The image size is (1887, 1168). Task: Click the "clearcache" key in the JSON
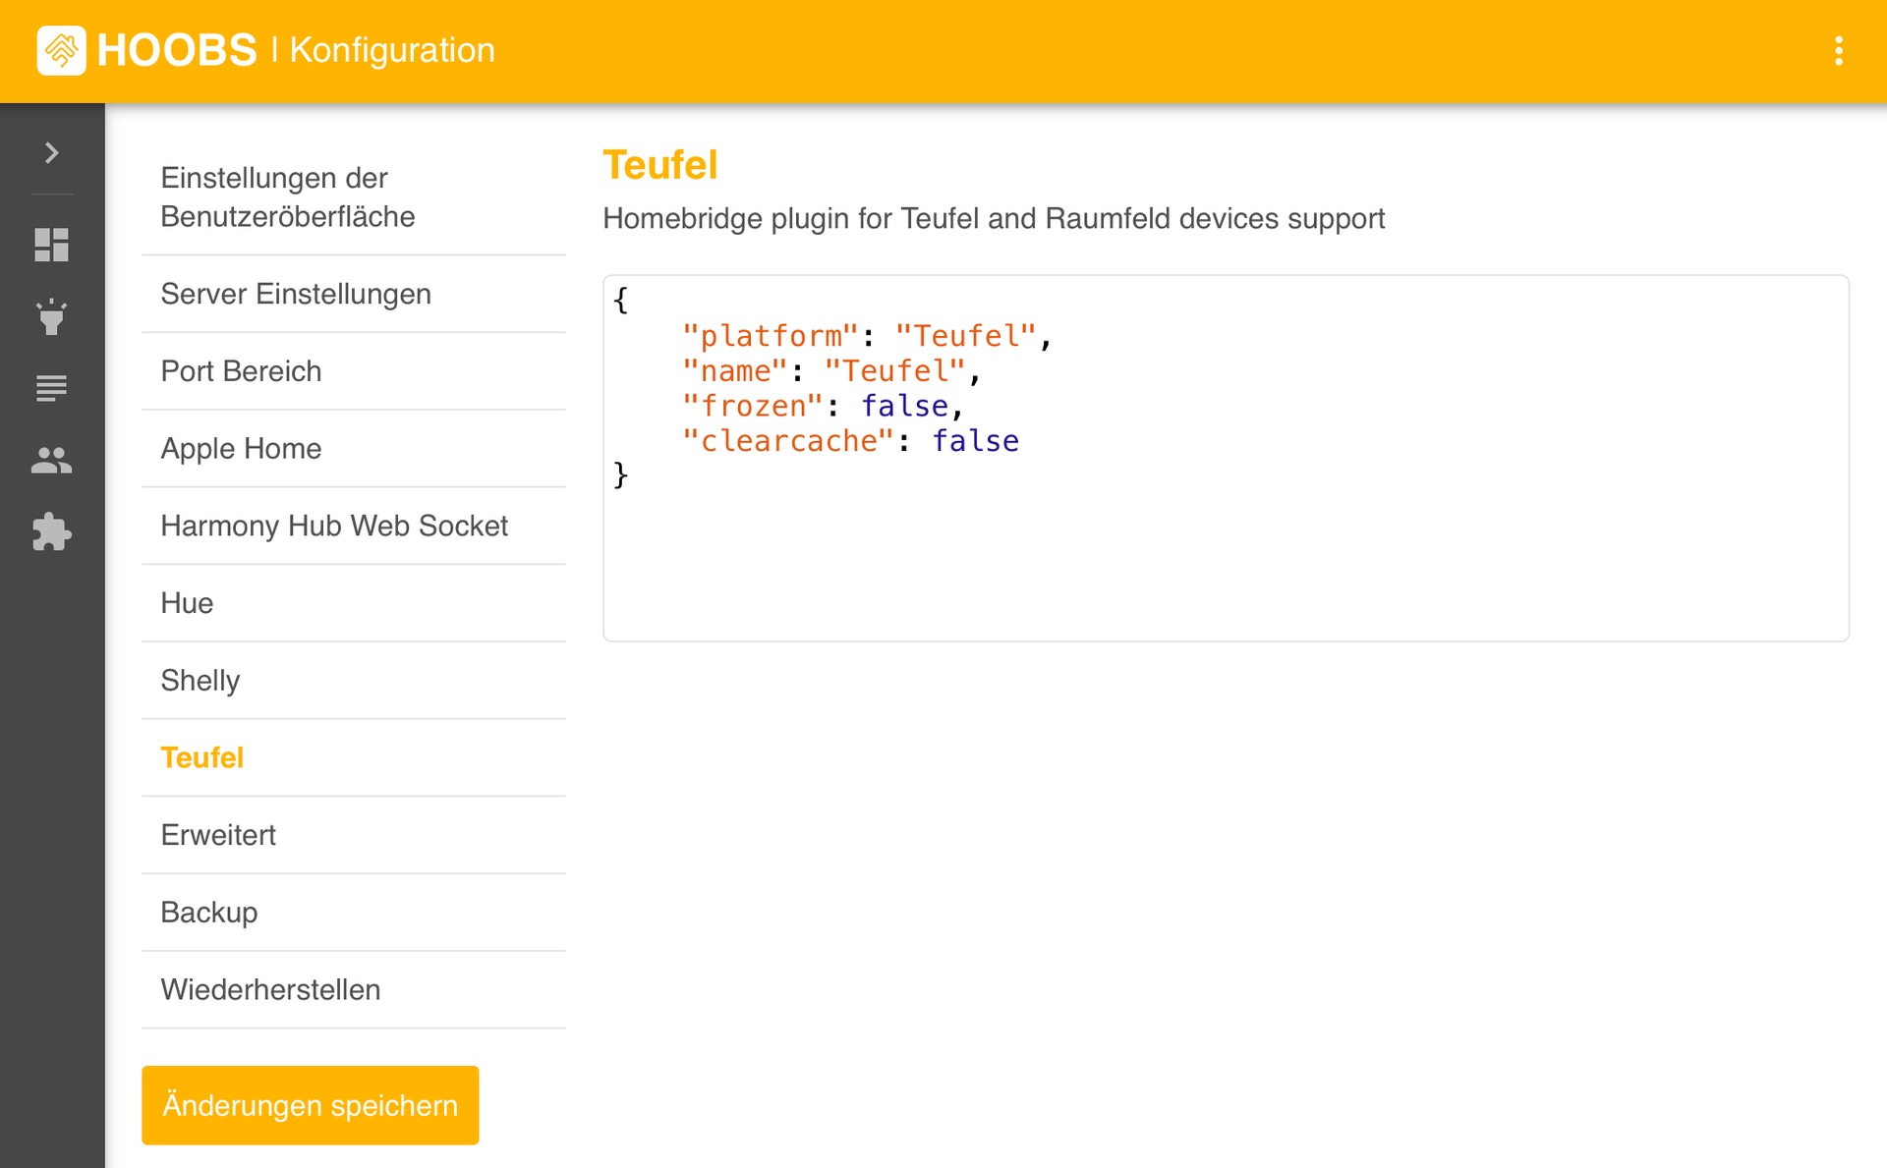tap(788, 441)
